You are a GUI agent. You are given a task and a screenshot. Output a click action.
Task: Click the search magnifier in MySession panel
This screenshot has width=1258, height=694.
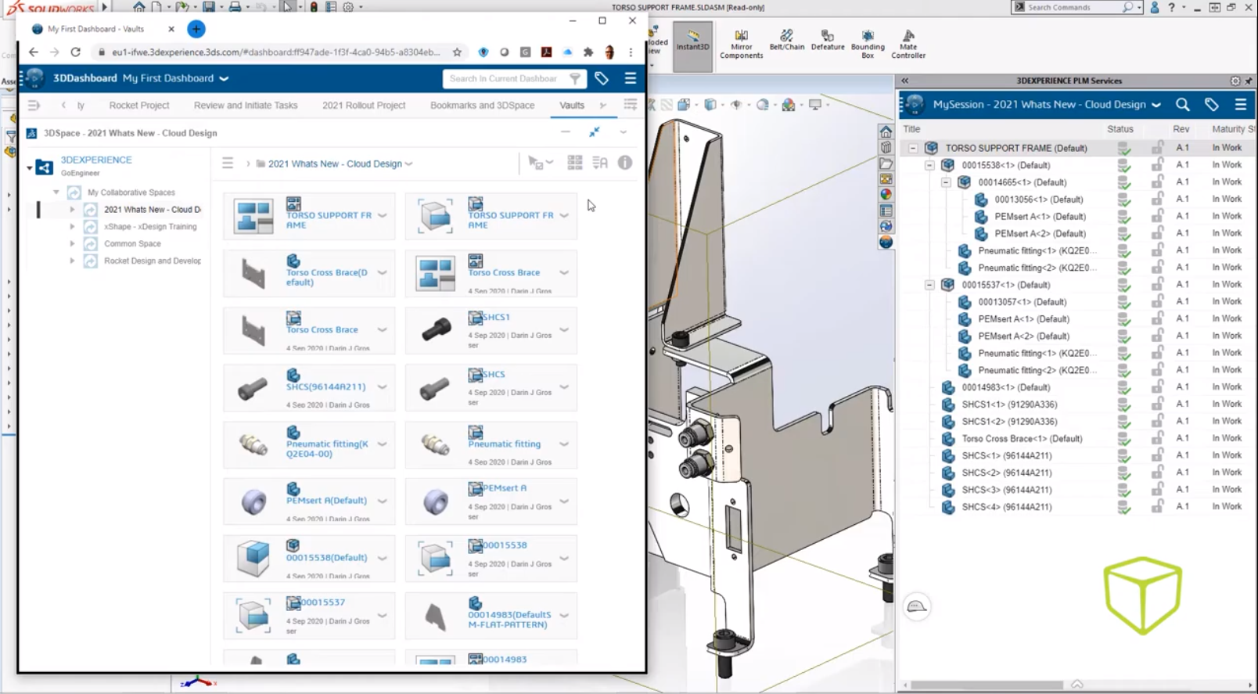tap(1182, 104)
